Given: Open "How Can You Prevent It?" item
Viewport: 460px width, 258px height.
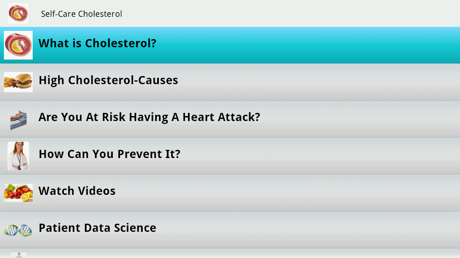Looking at the screenshot, I should (x=230, y=156).
